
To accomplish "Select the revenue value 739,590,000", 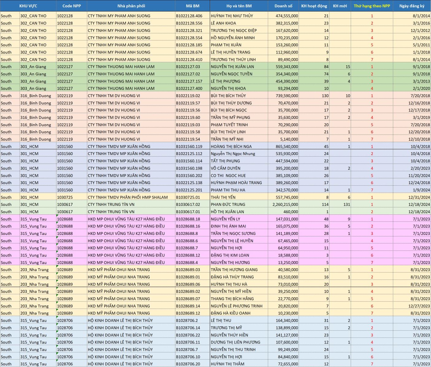I will [287, 96].
